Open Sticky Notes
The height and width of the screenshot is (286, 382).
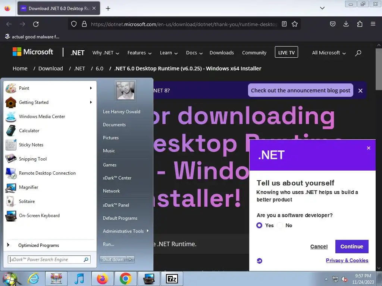[x=50, y=145]
